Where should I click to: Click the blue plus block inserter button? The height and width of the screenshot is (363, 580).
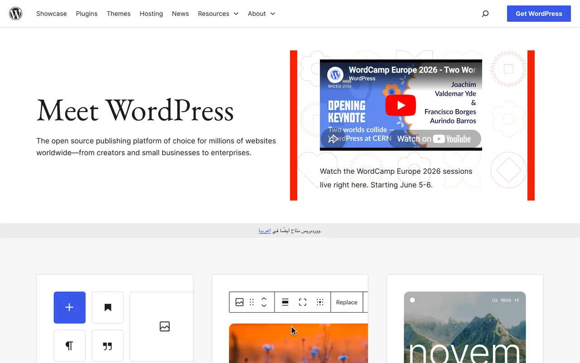coord(69,308)
